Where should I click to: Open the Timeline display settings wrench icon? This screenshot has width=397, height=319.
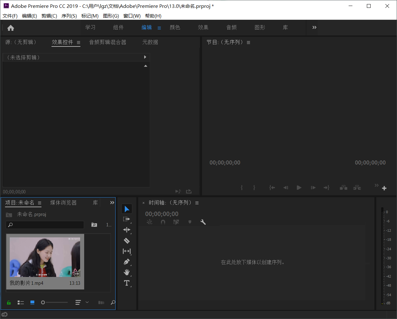click(203, 222)
